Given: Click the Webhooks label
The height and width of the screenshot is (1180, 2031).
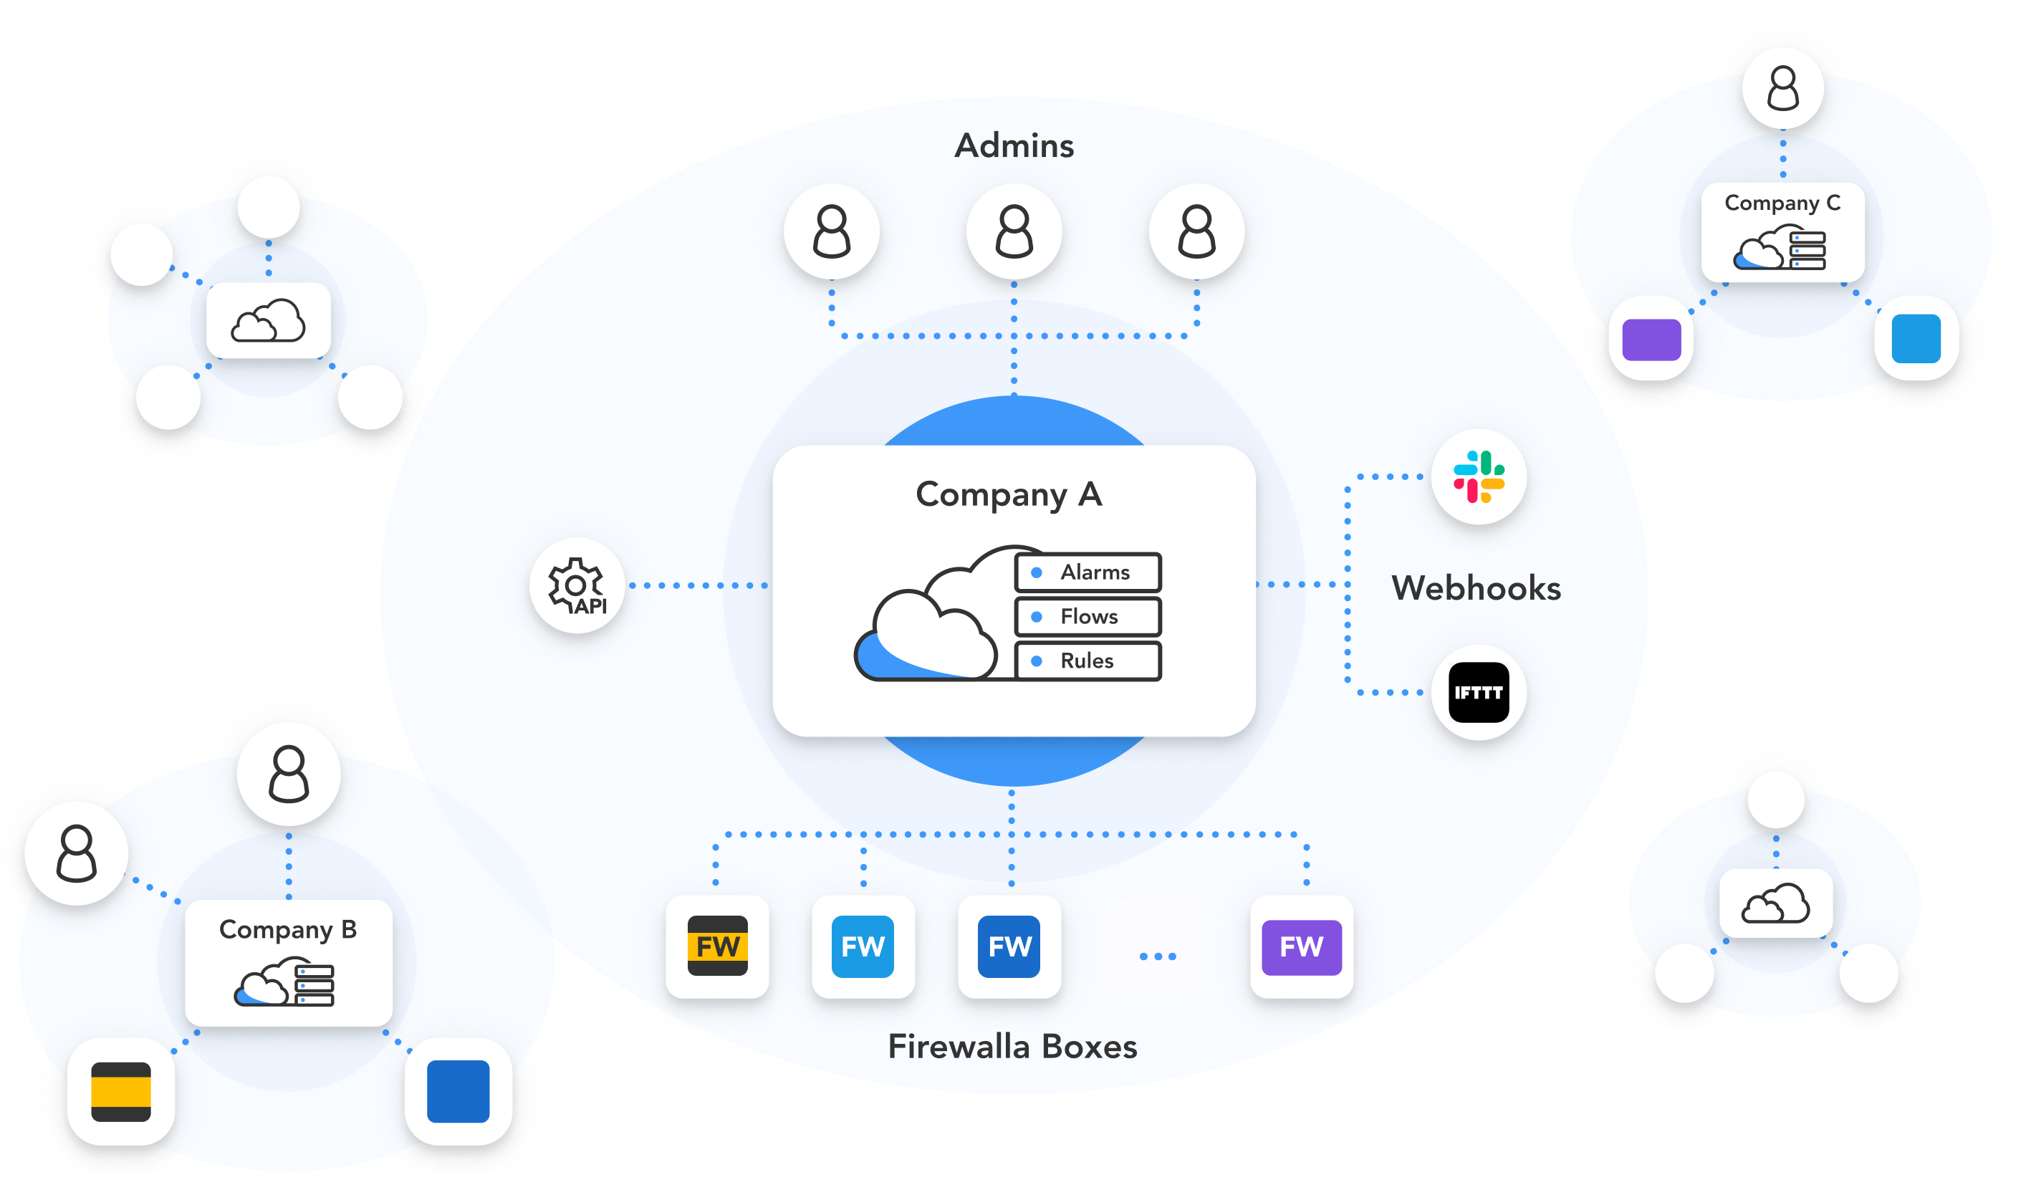Looking at the screenshot, I should coord(1476,588).
